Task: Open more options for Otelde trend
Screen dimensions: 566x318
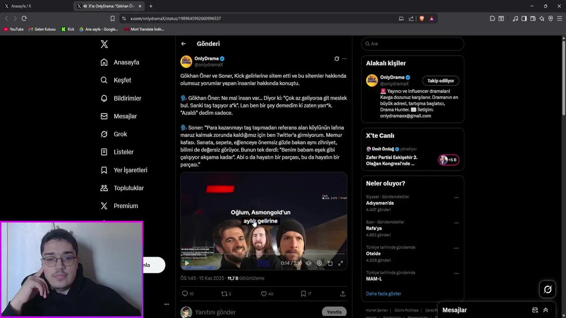Action: point(456,248)
